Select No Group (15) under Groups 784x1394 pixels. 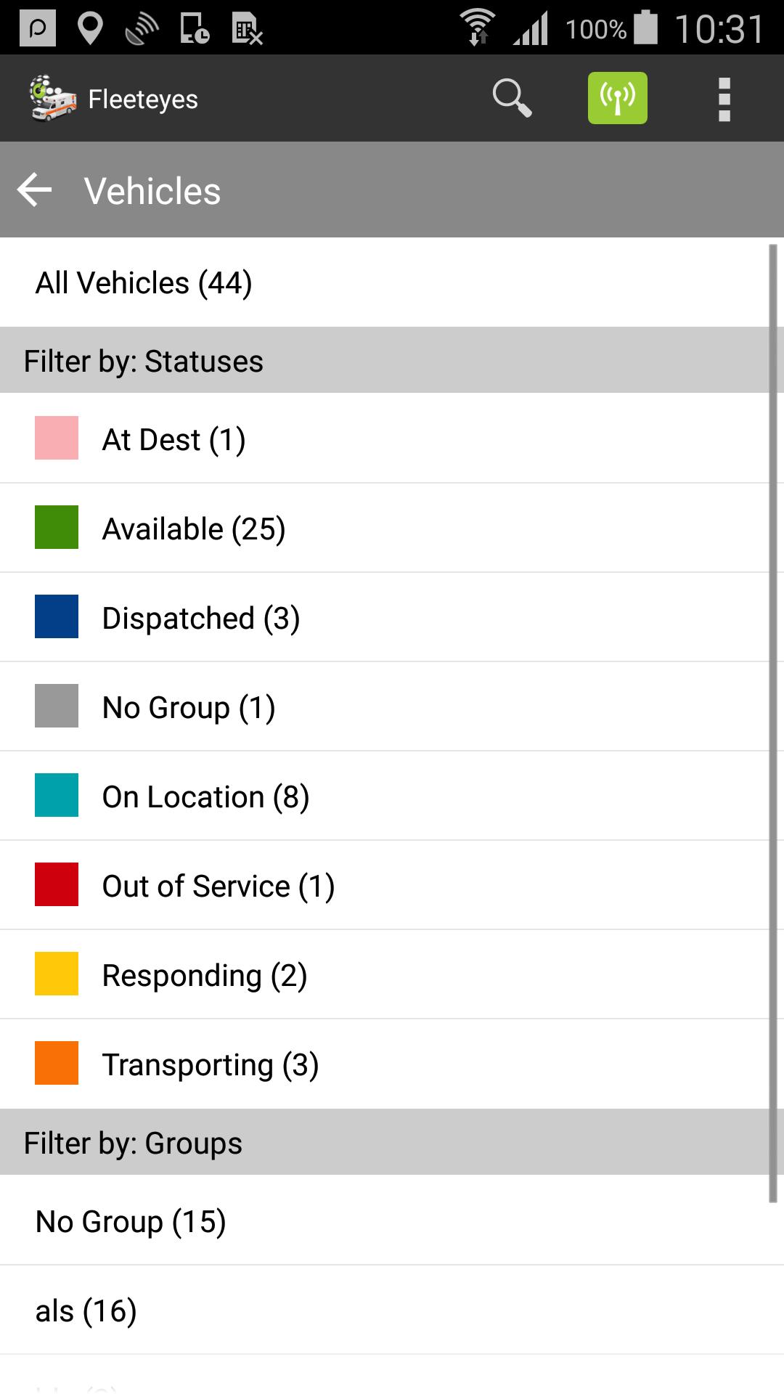(x=131, y=1221)
